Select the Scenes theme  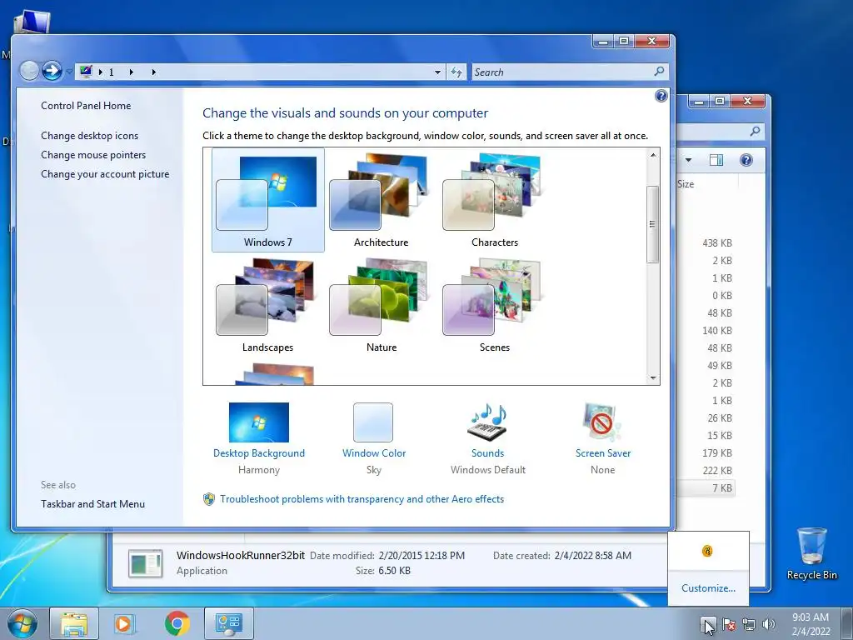pyautogui.click(x=495, y=305)
